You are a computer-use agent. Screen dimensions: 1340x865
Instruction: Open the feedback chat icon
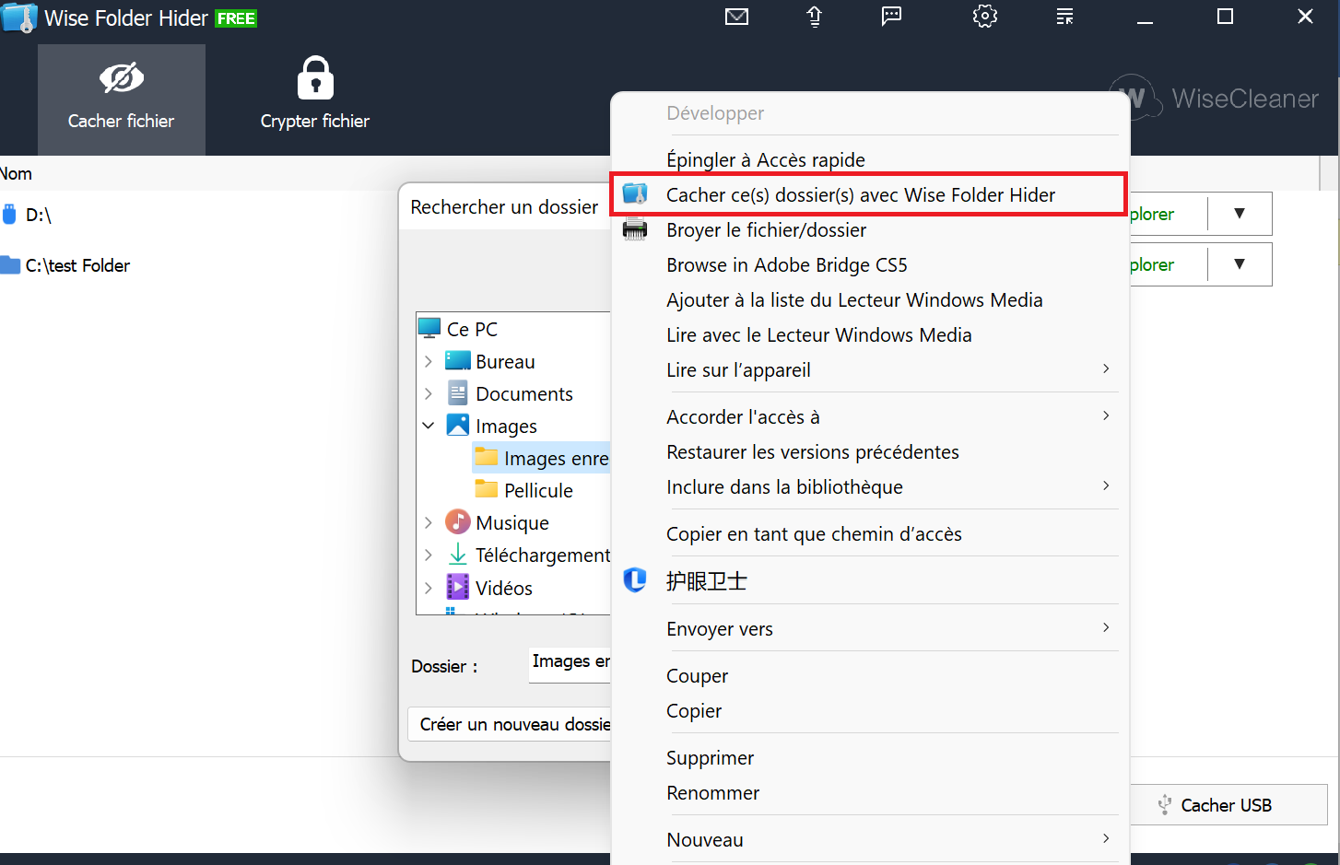(x=891, y=17)
